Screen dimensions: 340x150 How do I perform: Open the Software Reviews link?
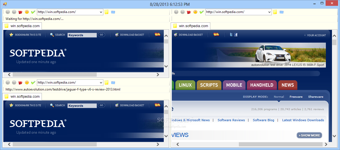pyautogui.click(x=231, y=120)
